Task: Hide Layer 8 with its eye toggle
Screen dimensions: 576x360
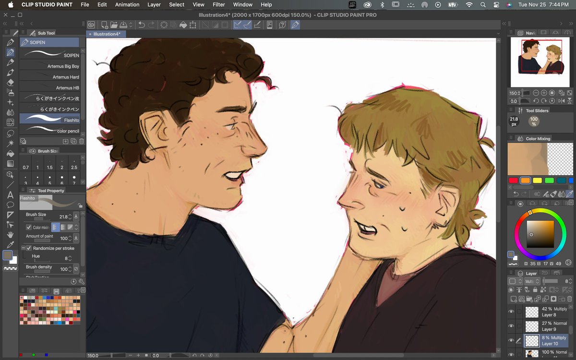Action: coord(511,311)
